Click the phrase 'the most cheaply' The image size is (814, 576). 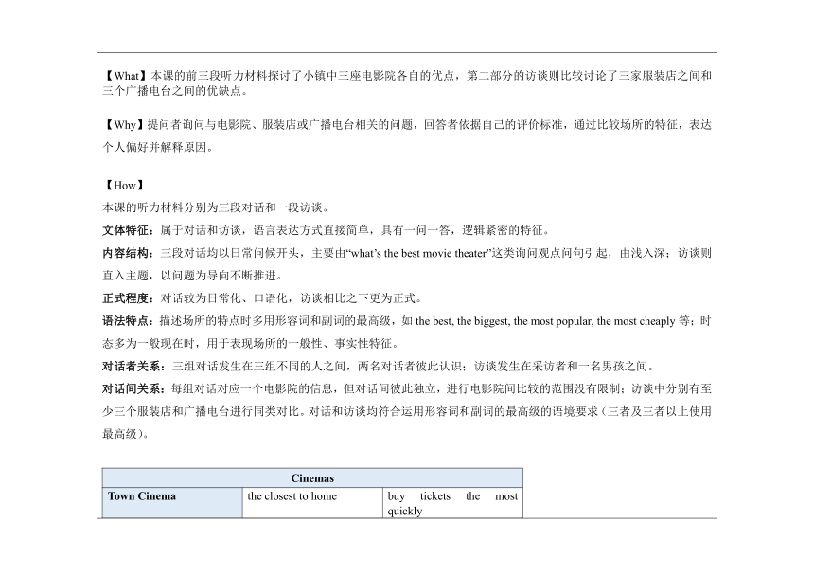pyautogui.click(x=636, y=321)
